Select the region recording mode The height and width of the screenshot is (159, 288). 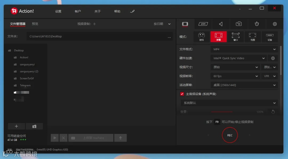(x=253, y=37)
